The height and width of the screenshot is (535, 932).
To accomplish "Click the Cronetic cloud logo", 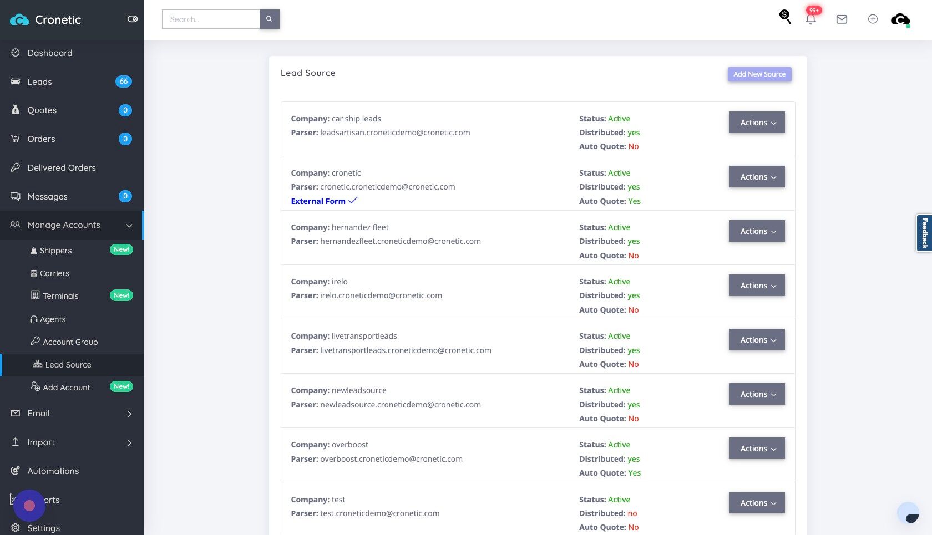I will click(20, 20).
